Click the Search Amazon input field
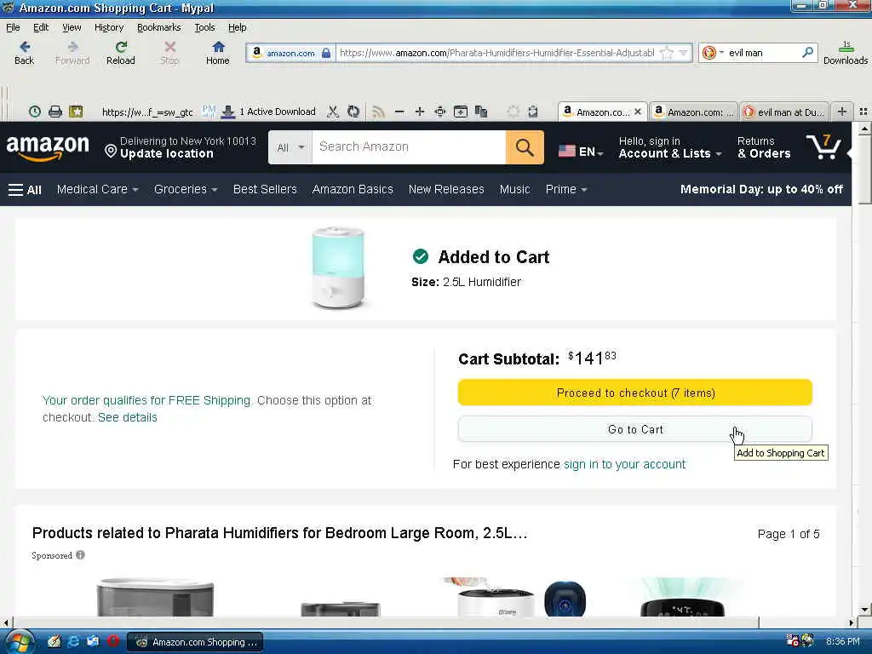The height and width of the screenshot is (654, 872). tap(409, 147)
